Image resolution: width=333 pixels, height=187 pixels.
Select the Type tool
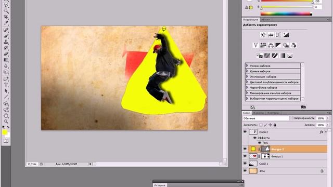(6, 85)
